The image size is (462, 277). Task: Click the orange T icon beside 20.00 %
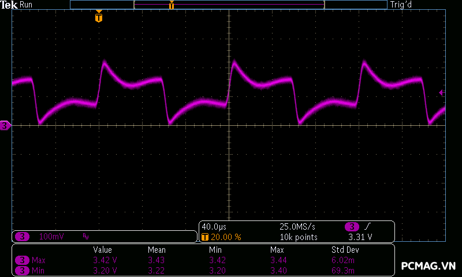click(205, 237)
